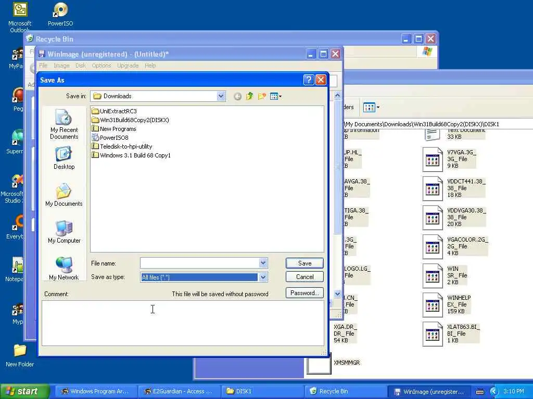Select V7VGA.3G_ file in DISK1 window
Image resolution: width=533 pixels, height=399 pixels.
tap(449, 159)
